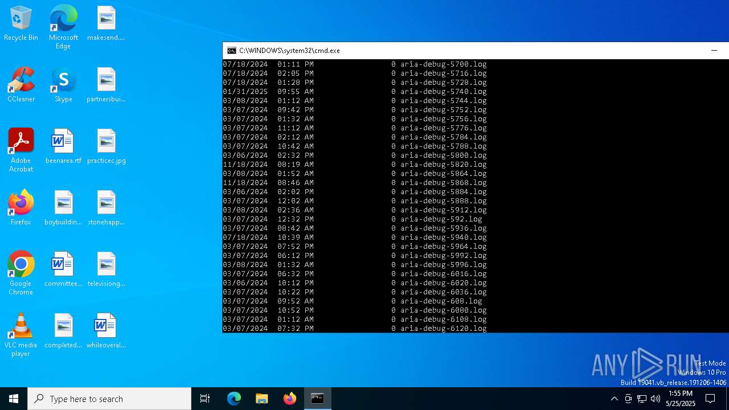This screenshot has height=410, width=729.
Task: Open the clock showing 1:55 PM
Action: click(x=681, y=399)
